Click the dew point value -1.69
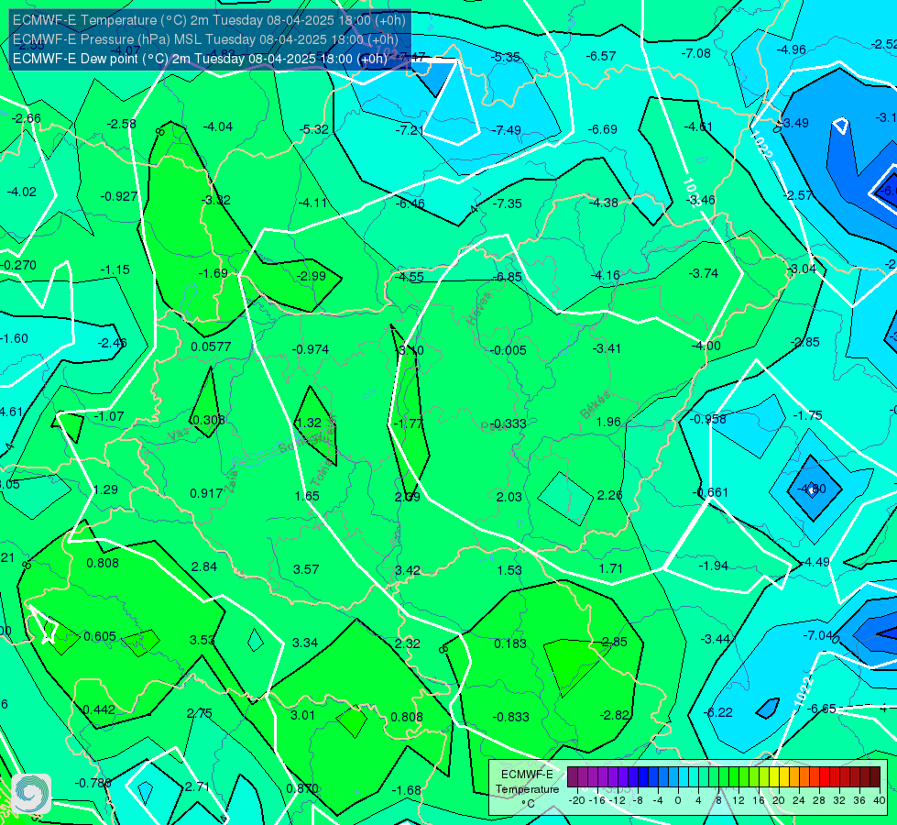This screenshot has width=897, height=825. coord(213,274)
